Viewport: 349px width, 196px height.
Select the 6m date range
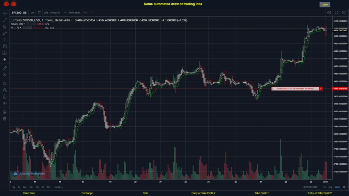[25, 187]
